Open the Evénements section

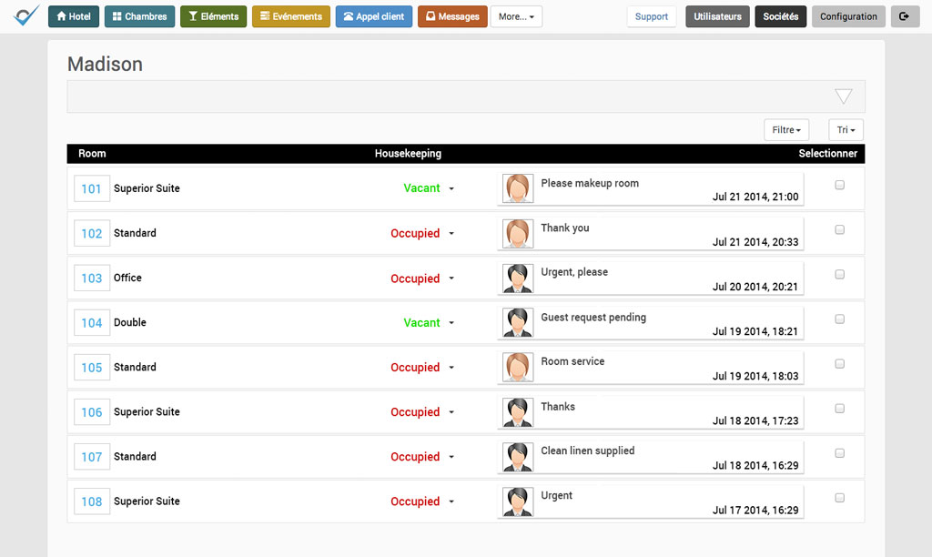point(290,16)
